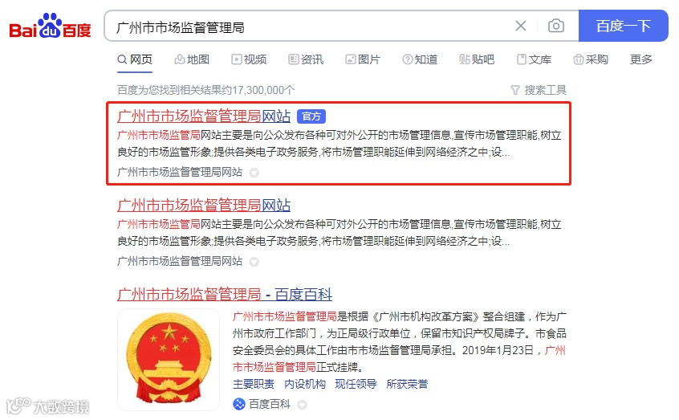This screenshot has height=420, width=679.
Task: Expand the 更多 menu
Action: click(641, 59)
